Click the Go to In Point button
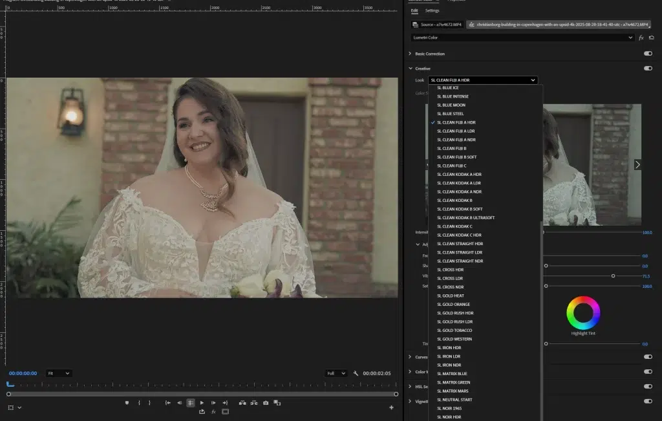This screenshot has height=421, width=662. 167,402
